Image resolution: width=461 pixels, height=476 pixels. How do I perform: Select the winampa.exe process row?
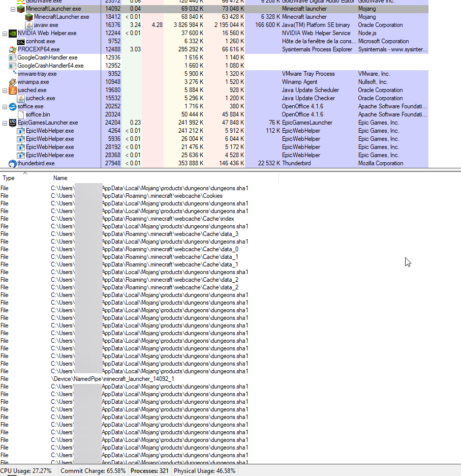(x=214, y=82)
